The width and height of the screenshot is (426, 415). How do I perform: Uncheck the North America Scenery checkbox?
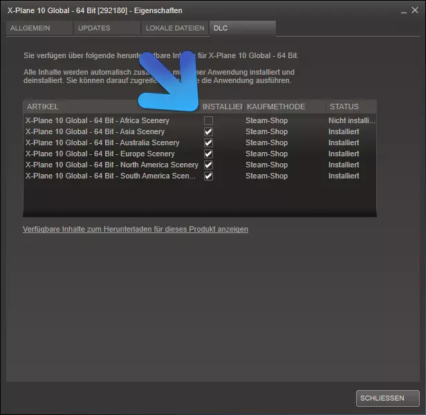coord(208,165)
